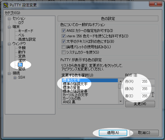
Task: Click the 赤(R) value field
Action: tap(148, 82)
